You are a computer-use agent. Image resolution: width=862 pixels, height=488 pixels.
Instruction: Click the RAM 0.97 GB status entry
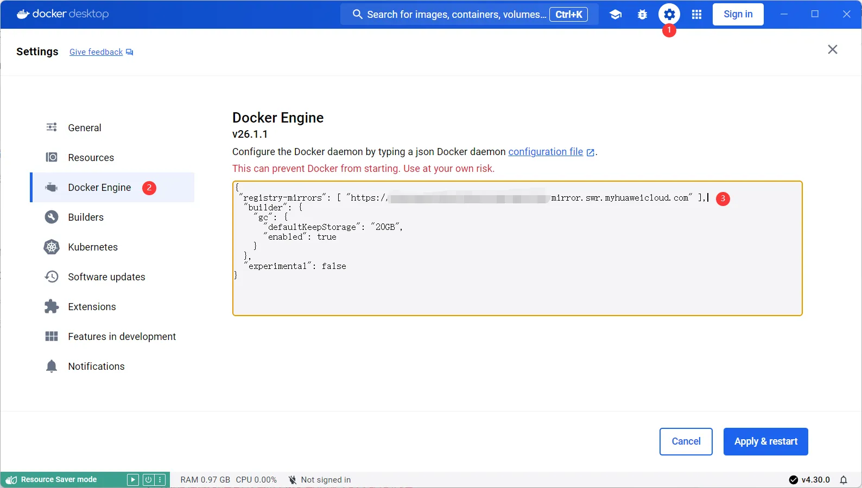pos(205,480)
